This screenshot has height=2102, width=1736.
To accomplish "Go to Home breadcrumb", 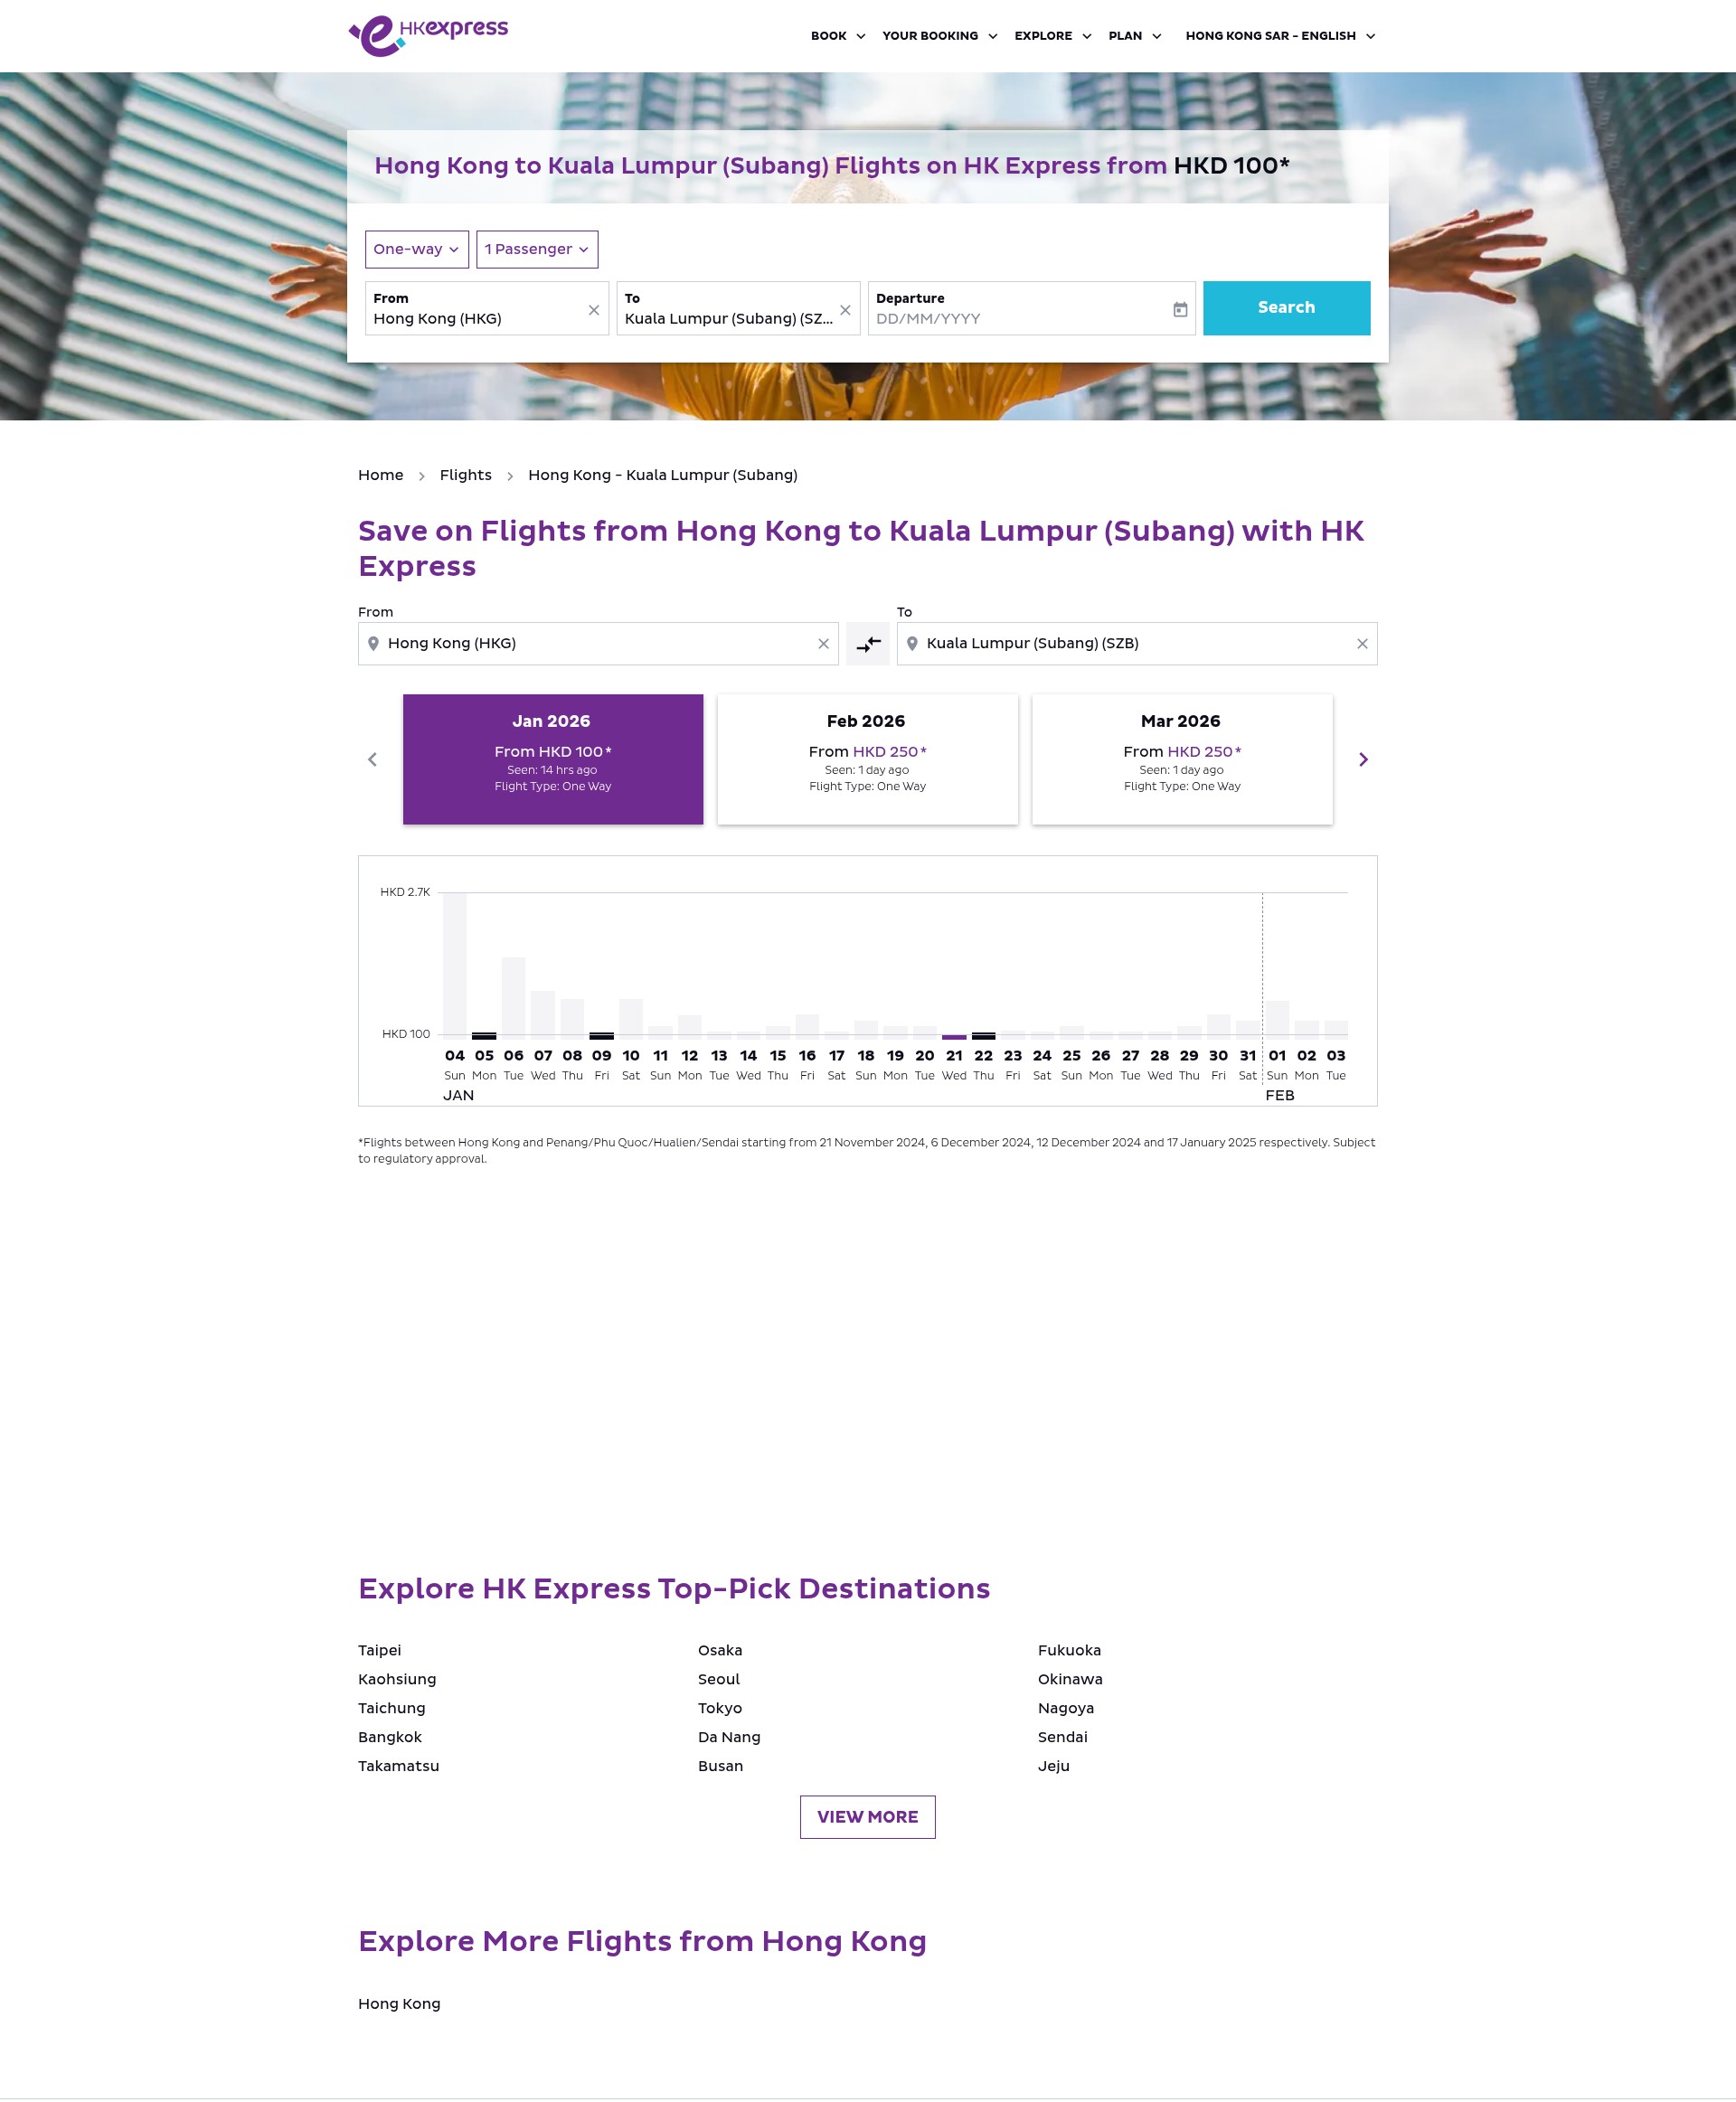I will [x=381, y=475].
